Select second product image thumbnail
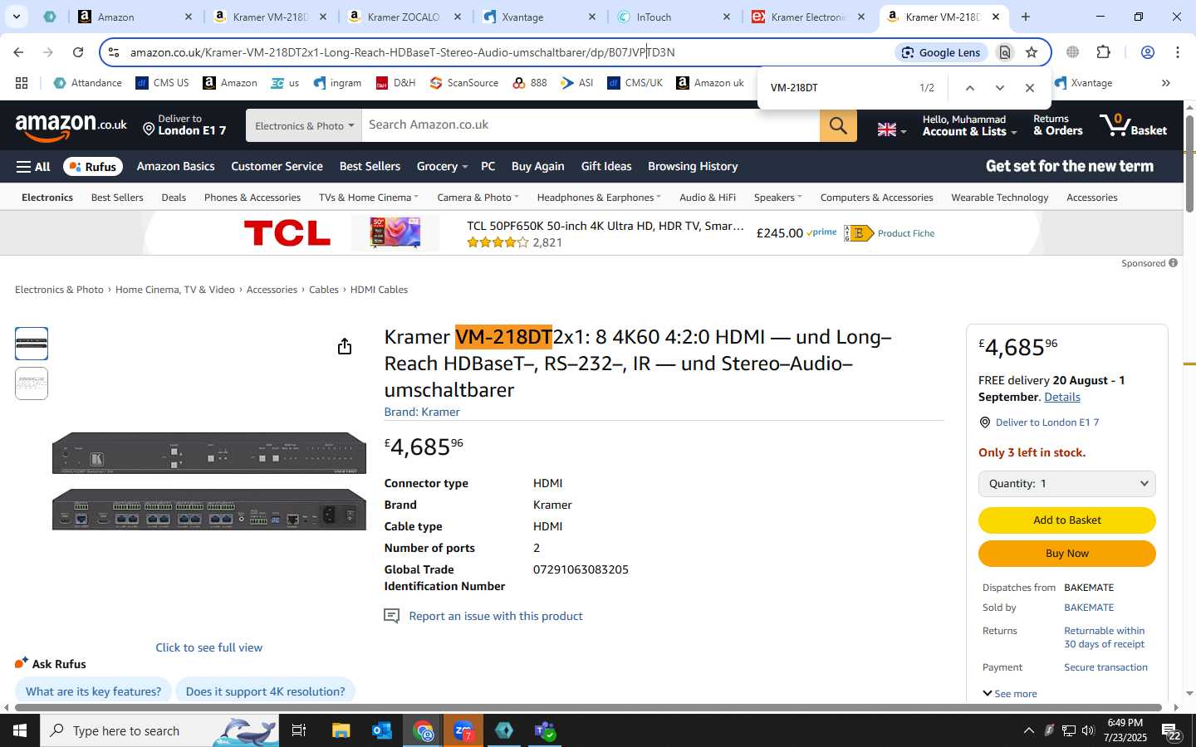 (x=32, y=383)
